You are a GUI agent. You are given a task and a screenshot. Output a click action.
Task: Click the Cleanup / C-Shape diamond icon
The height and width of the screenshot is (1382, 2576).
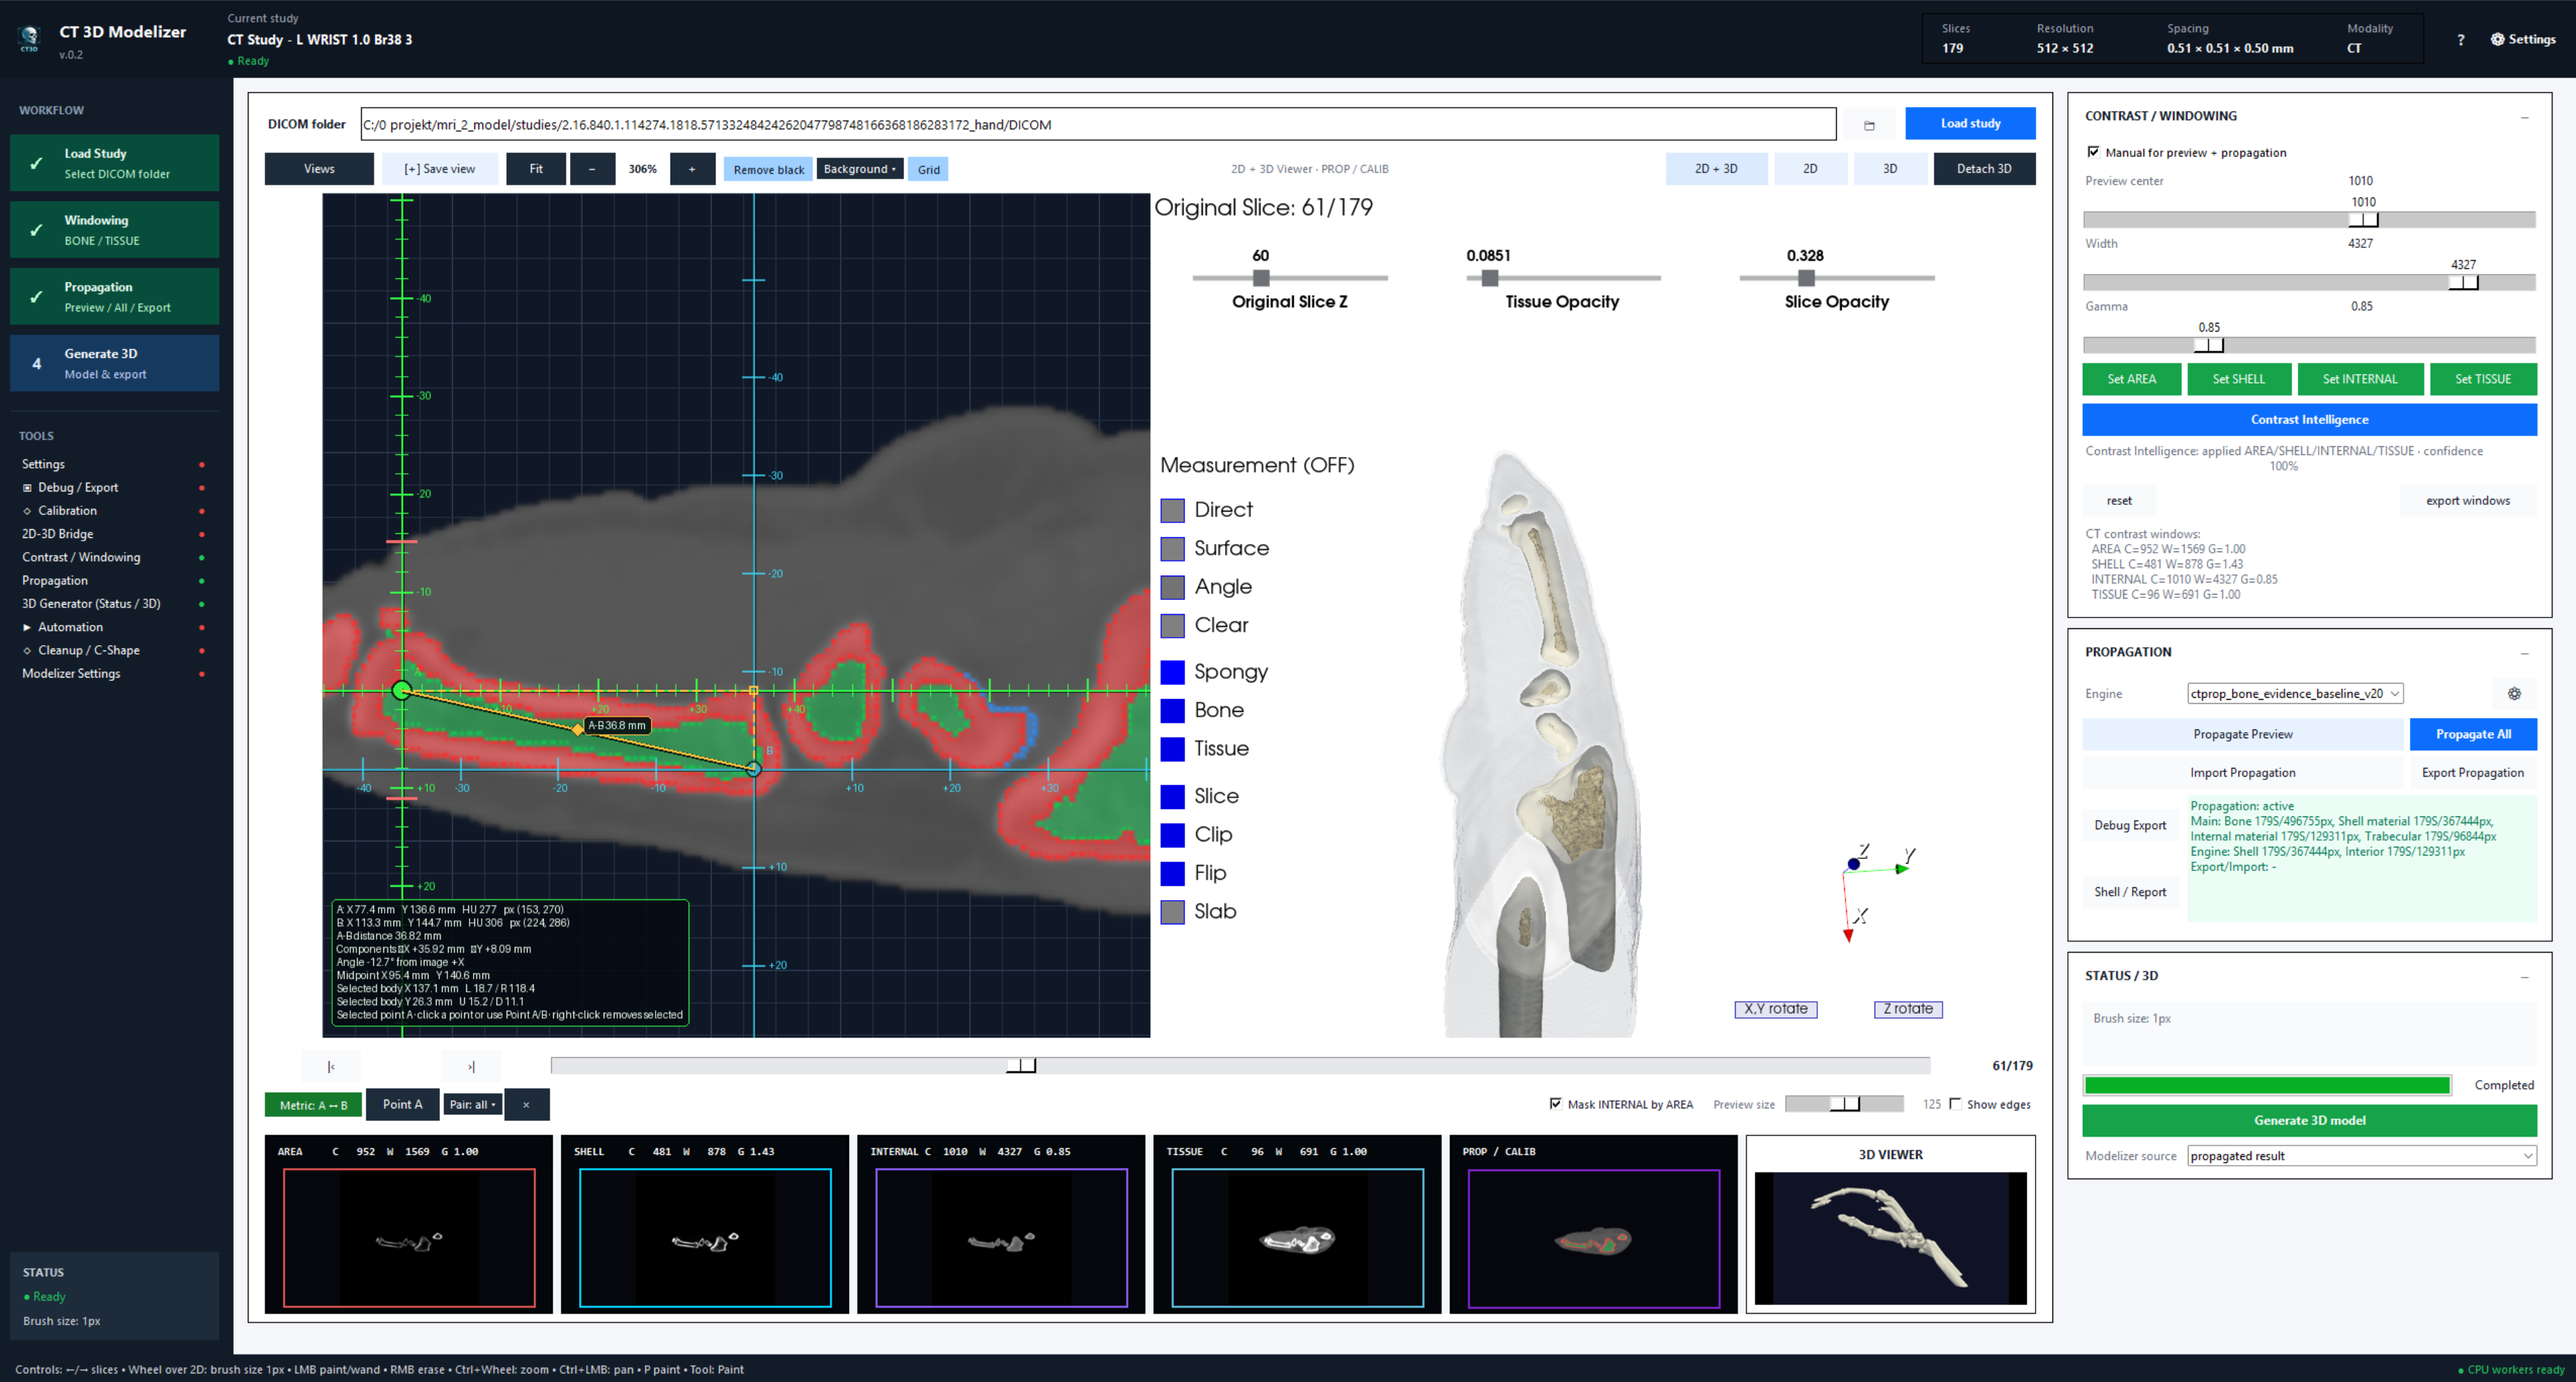(27, 651)
